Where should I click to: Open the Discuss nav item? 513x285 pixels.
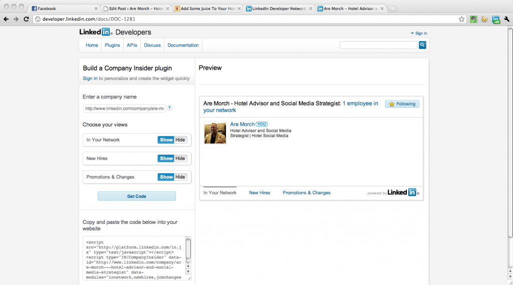[152, 45]
